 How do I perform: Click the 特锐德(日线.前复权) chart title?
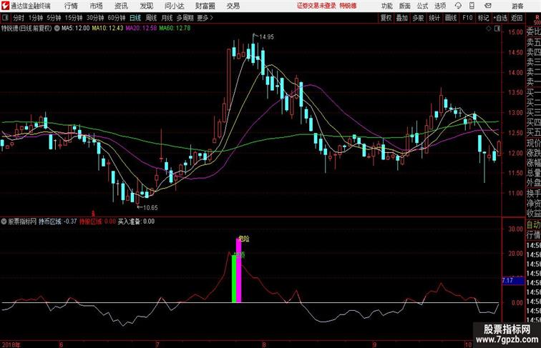[x=26, y=29]
